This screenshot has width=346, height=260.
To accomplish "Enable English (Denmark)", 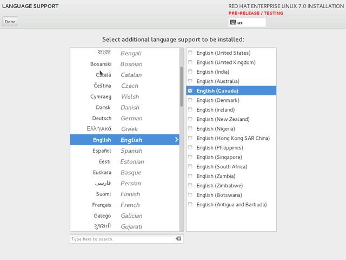I will pos(190,100).
